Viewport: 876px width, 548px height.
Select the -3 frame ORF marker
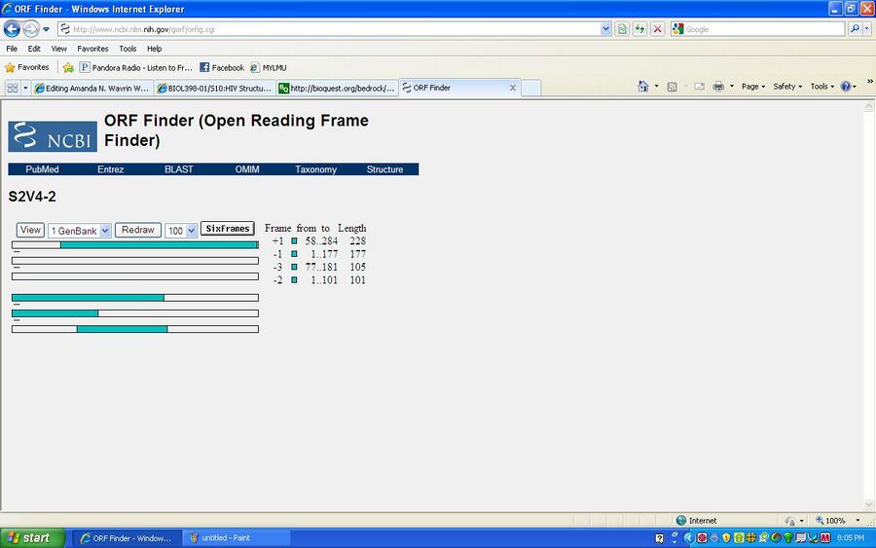coord(294,267)
